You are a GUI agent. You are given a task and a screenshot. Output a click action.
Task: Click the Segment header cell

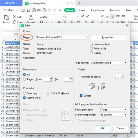coord(13,43)
